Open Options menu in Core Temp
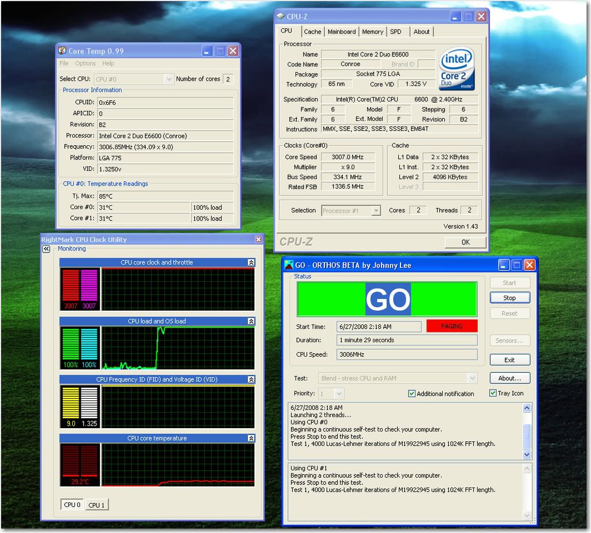Viewport: 591px width, 533px height. (85, 63)
